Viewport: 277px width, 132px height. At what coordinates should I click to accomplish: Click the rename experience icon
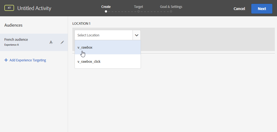point(51,42)
